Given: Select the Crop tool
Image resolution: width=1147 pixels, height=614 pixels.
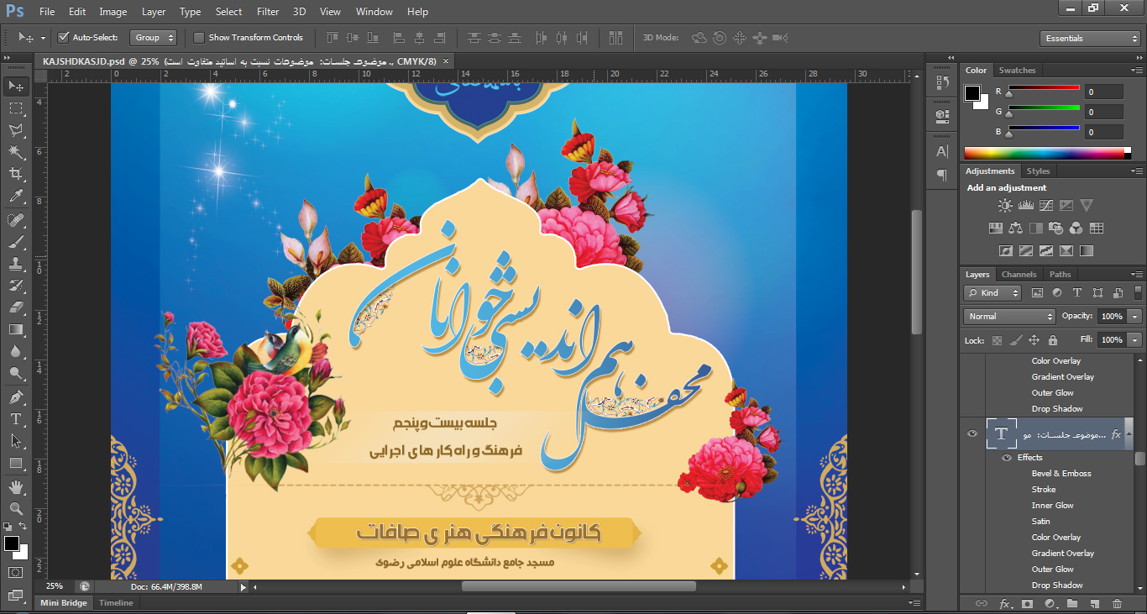Looking at the screenshot, I should coord(15,174).
